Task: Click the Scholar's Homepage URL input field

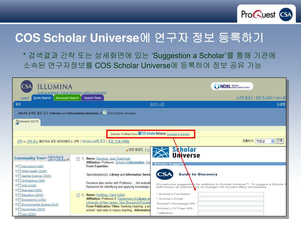Action: (231, 204)
